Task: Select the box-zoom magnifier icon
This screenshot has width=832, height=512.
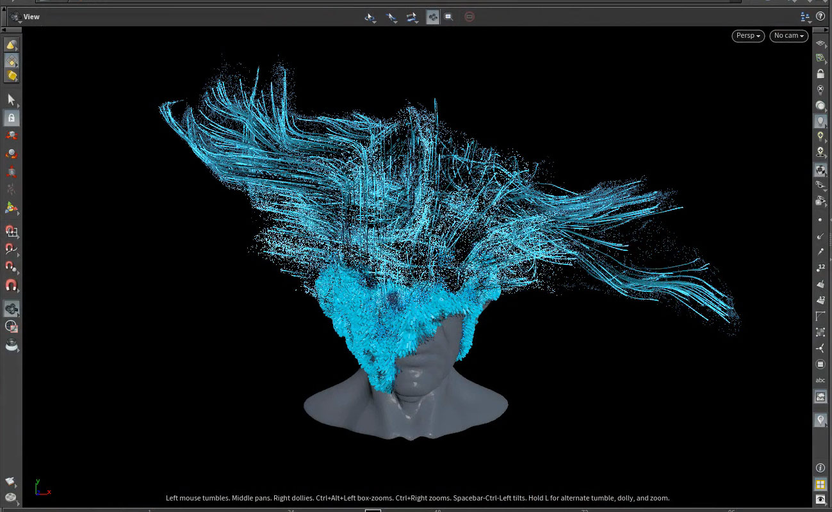Action: point(448,17)
